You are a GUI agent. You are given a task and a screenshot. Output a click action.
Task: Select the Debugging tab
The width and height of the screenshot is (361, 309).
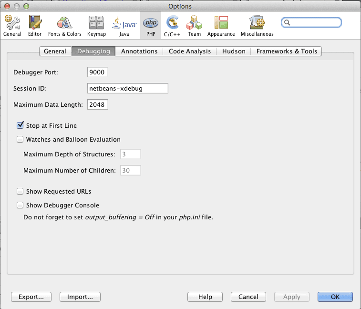click(93, 51)
